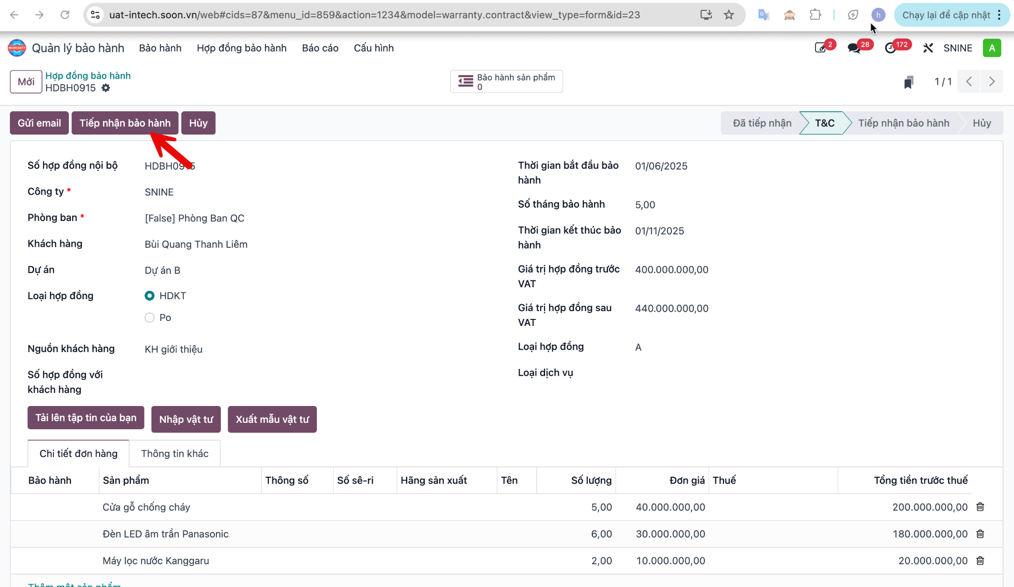The height and width of the screenshot is (587, 1014).
Task: Open conversations icon with badge 28
Action: (x=854, y=48)
